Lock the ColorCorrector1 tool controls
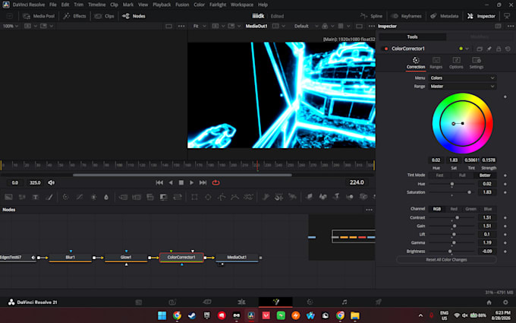Viewport: 516px width, 323px height. coord(499,49)
